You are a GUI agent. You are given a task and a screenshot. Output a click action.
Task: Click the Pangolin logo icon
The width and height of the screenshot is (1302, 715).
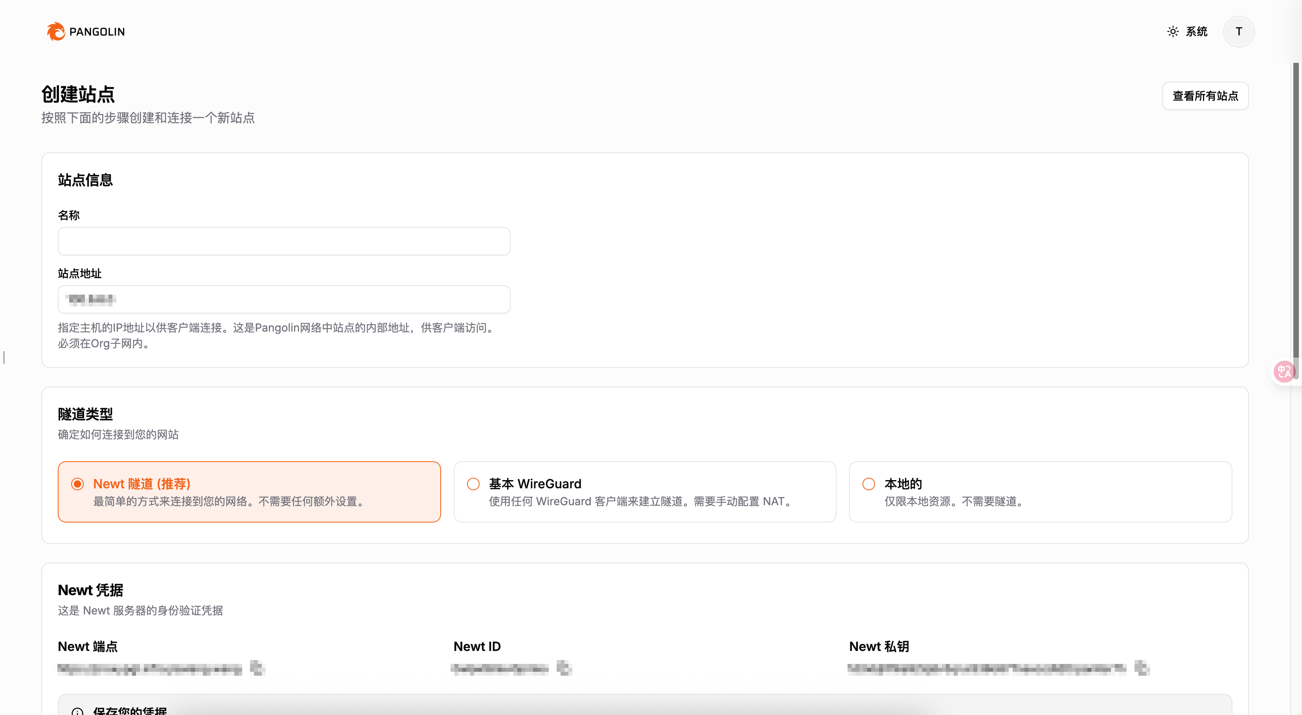pyautogui.click(x=55, y=31)
